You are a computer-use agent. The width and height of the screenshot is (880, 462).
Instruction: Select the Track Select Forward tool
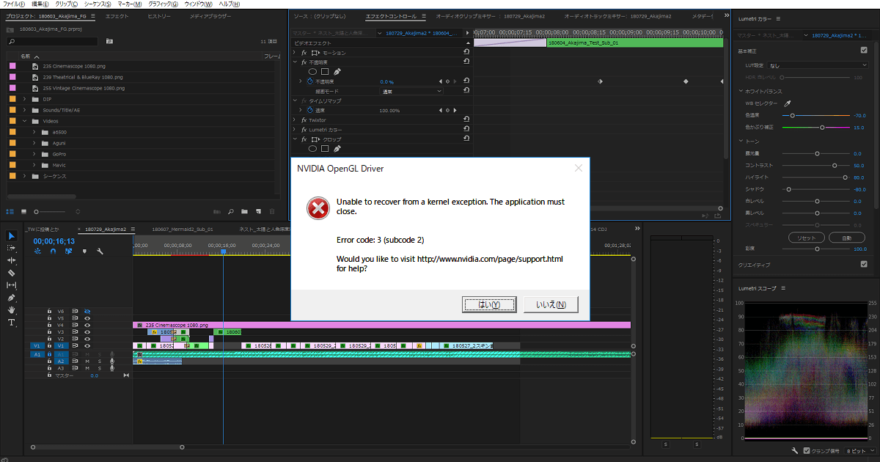pyautogui.click(x=12, y=248)
